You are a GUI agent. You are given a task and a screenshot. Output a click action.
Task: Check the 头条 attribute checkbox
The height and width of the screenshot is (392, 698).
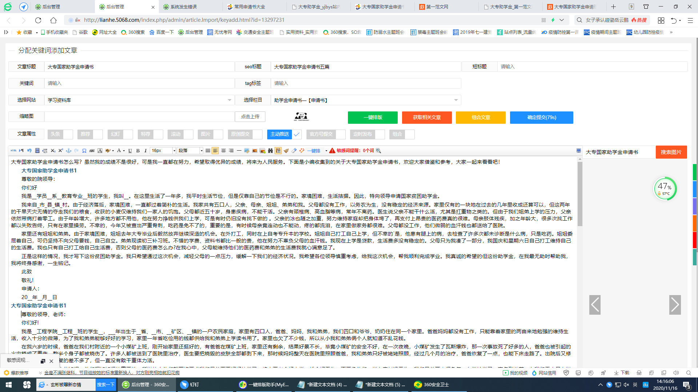pyautogui.click(x=68, y=134)
